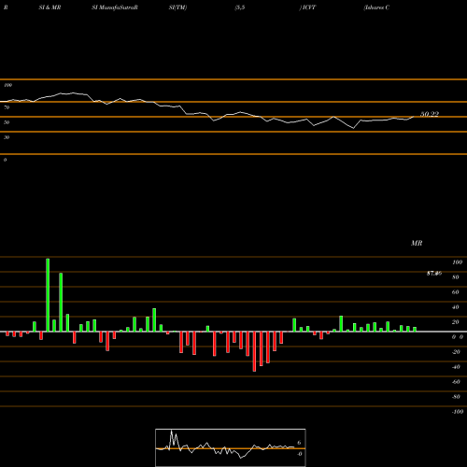Click the RSI axis label 30
467x467 pixels.
[7, 137]
